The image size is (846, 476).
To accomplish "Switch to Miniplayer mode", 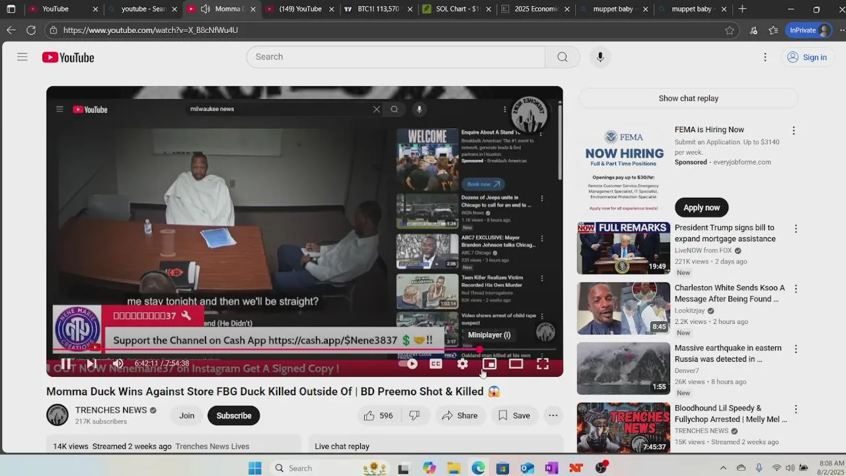I will coord(489,364).
